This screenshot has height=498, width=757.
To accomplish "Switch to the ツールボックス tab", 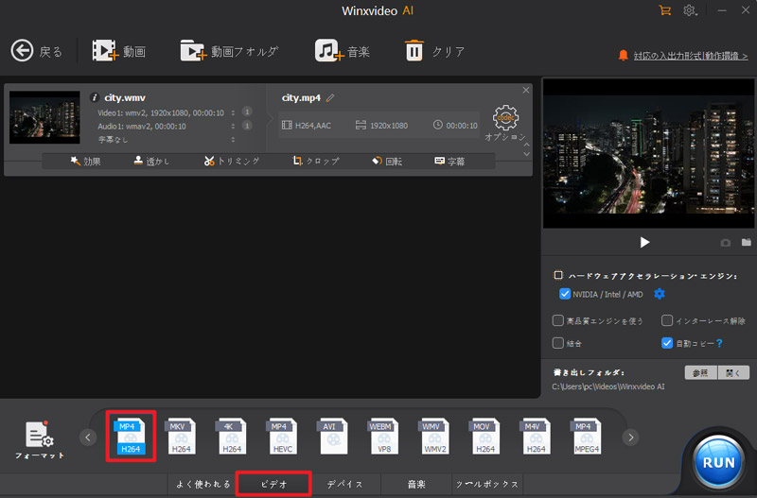I will pyautogui.click(x=487, y=484).
